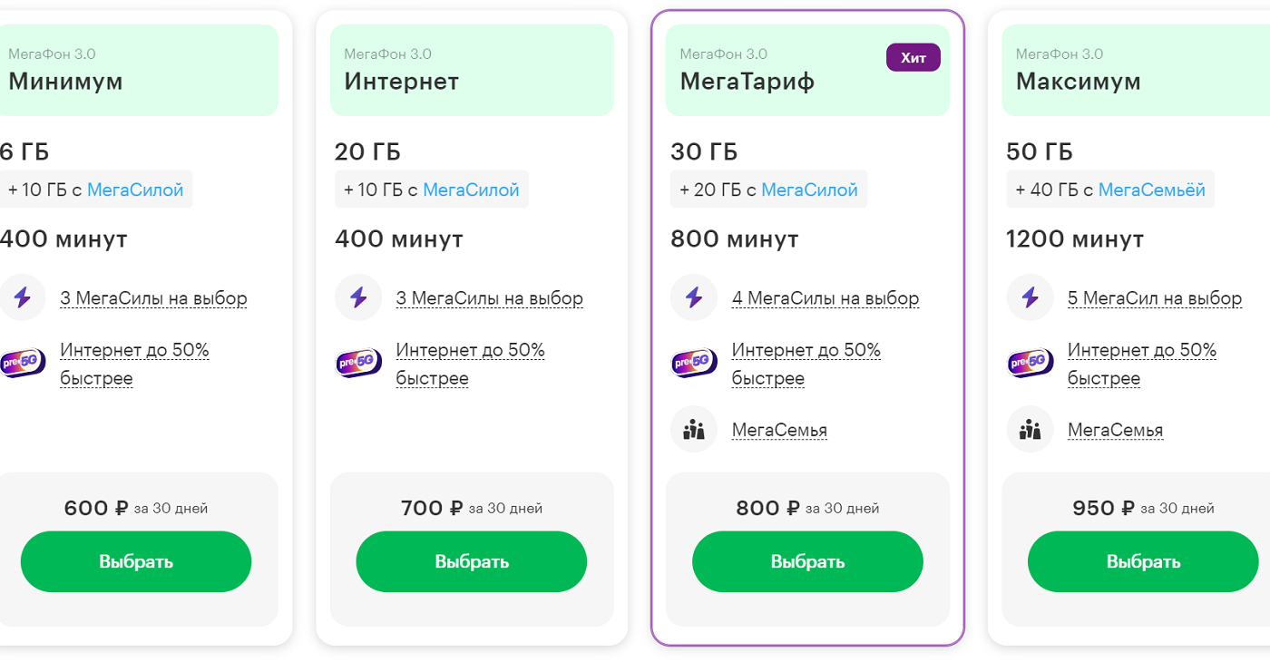Click the pre-5G icon in the Интернет card

coord(358,364)
